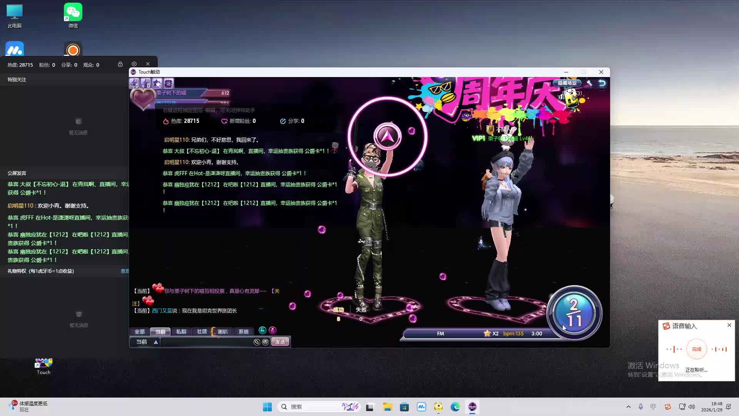Viewport: 739px width, 416px height.
Task: Click the Exp X2 card icon at top-left
Action: pos(134,84)
